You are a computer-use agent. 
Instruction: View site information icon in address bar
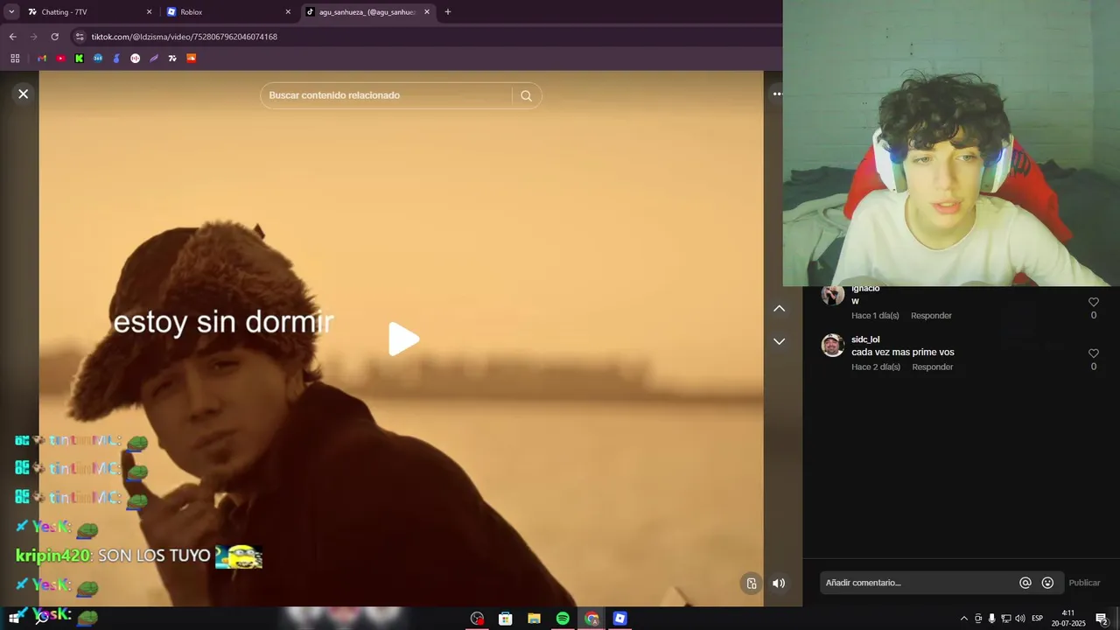80,37
